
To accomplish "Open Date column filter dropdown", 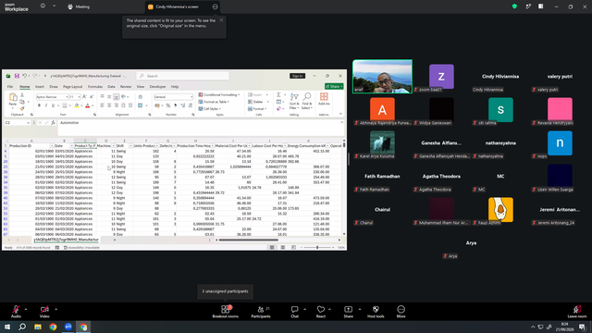I will click(71, 146).
